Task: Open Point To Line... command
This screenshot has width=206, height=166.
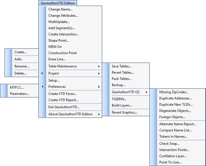Action: 170,162
